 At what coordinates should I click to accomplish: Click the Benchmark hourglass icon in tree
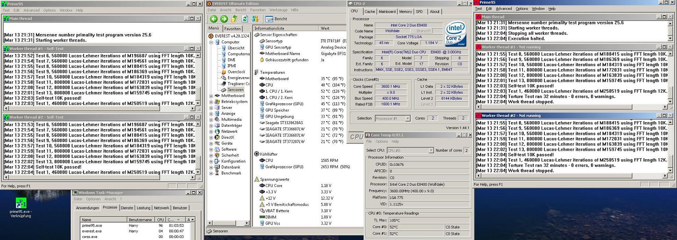(217, 173)
